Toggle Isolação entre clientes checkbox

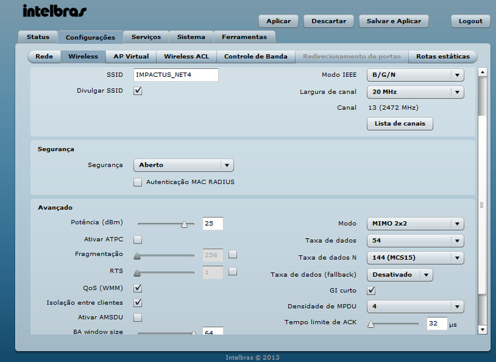click(x=138, y=303)
